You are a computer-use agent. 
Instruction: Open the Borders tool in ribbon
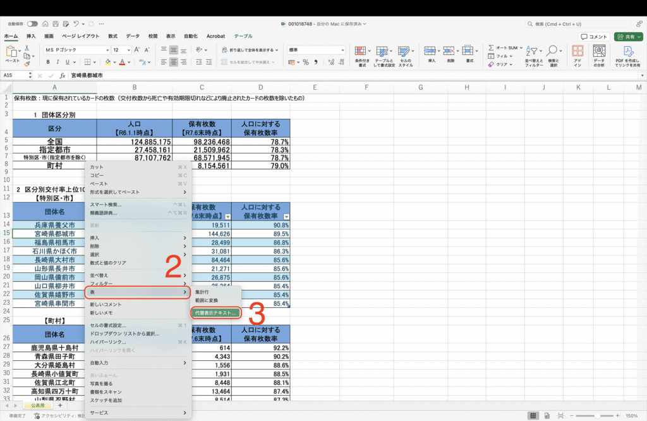87,62
